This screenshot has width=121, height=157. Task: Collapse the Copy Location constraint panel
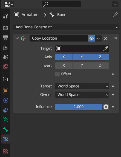17,38
